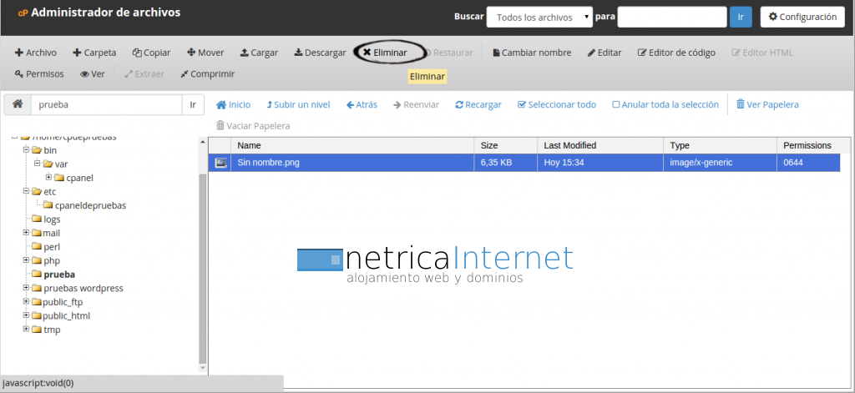Expand the public_html folder node
The width and height of the screenshot is (855, 393).
[x=26, y=315]
